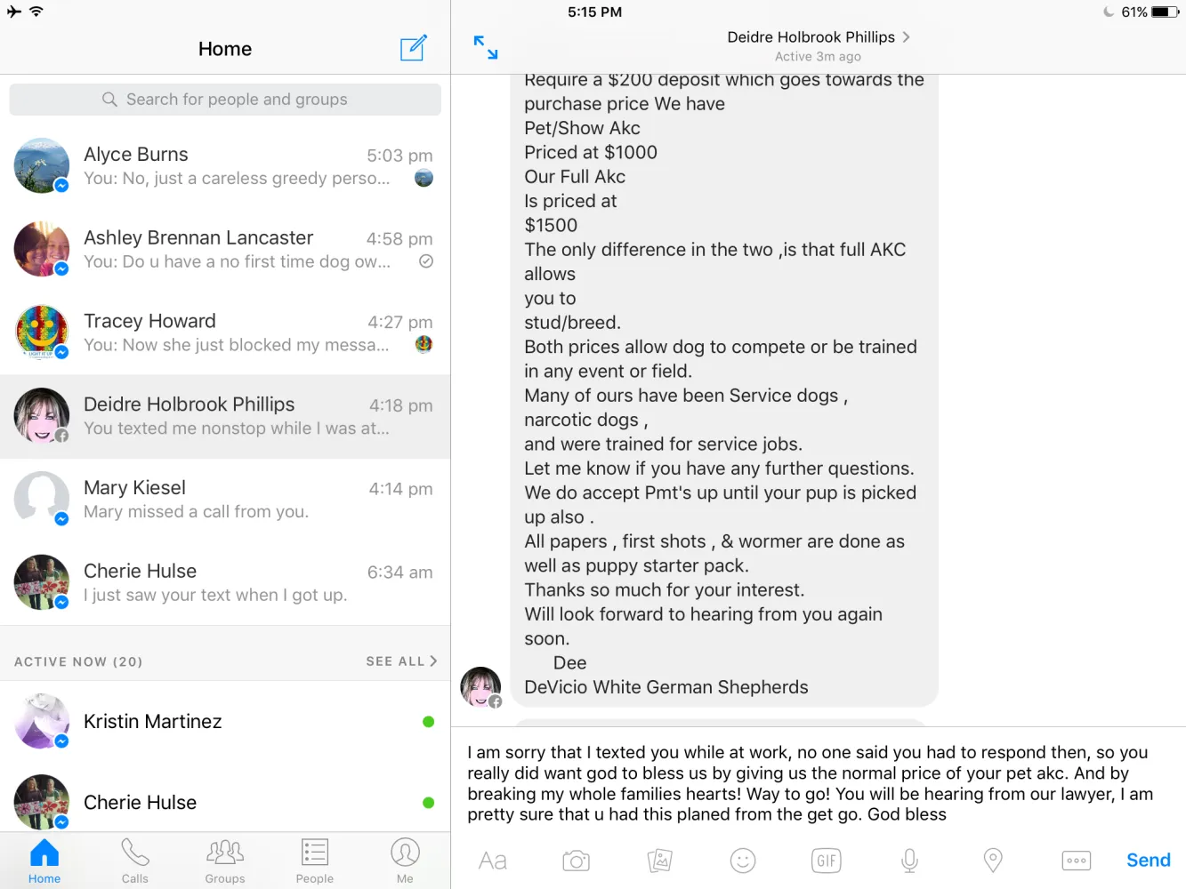Tap the Home title heading
The image size is (1186, 889).
pos(225,49)
